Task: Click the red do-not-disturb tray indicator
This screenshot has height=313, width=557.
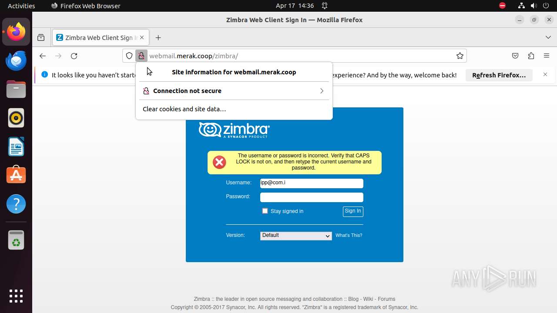Action: click(502, 6)
